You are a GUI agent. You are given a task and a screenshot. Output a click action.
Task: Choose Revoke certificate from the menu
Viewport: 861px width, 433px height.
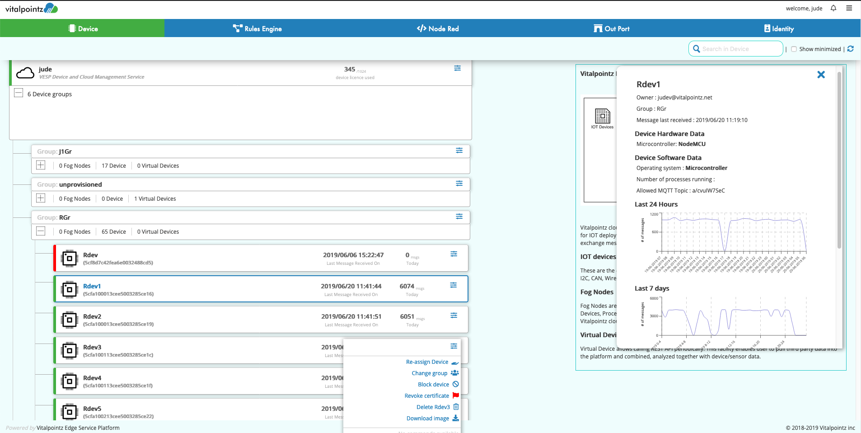[432, 396]
